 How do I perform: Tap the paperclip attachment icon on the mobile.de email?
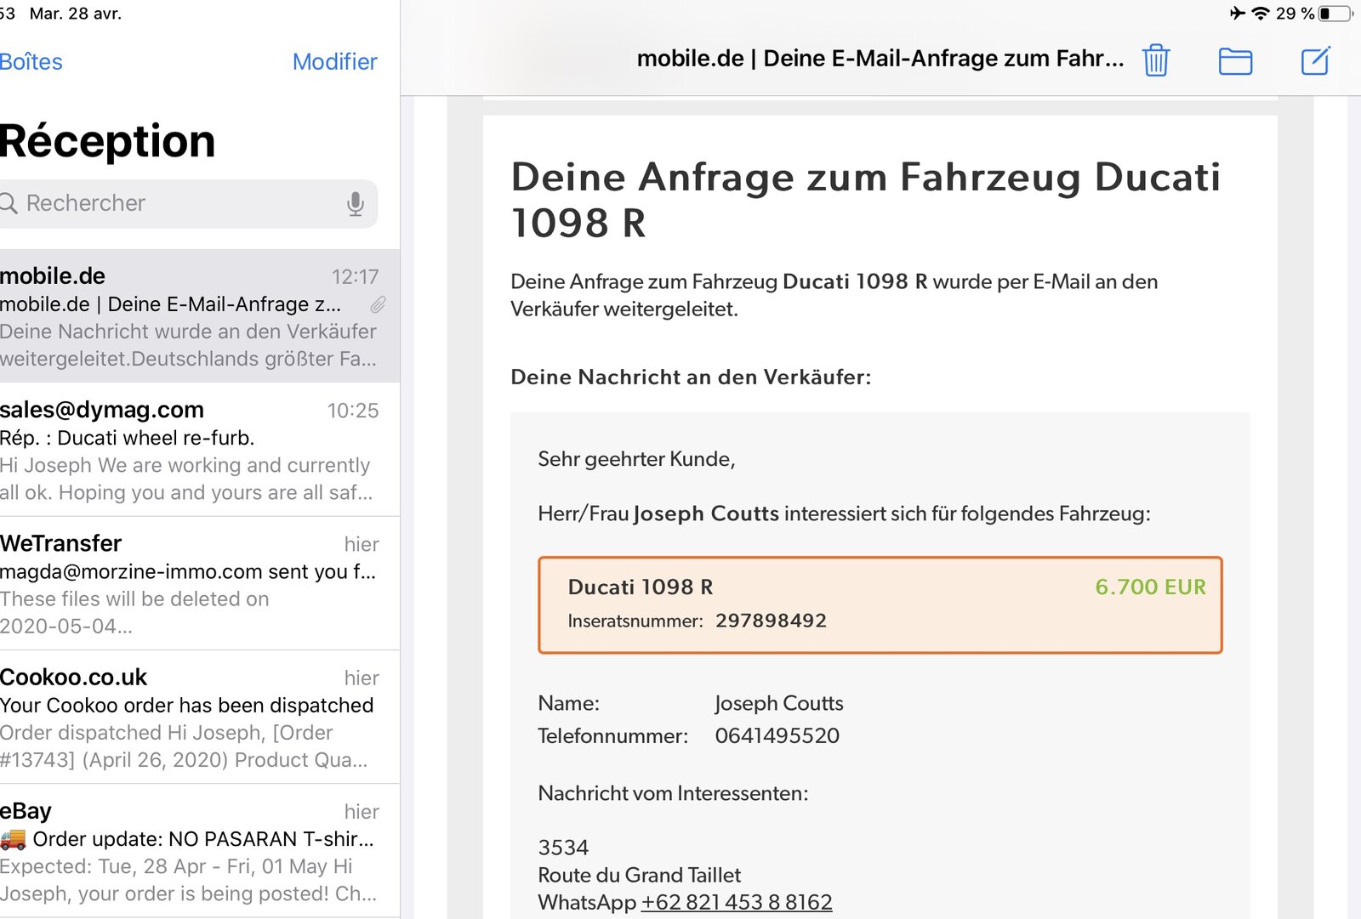(379, 304)
